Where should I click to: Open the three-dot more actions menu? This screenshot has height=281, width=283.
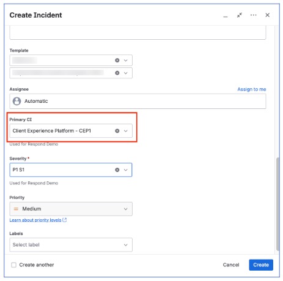click(x=254, y=15)
